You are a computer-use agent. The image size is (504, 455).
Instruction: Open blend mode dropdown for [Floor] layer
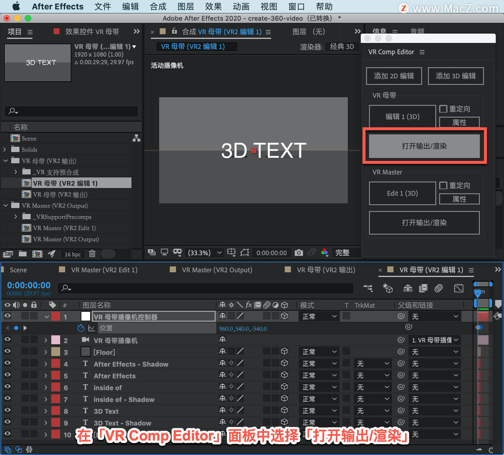point(319,352)
